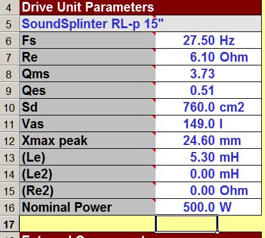This screenshot has width=265, height=238.
Task: Select row header 17
Action: [x=10, y=224]
